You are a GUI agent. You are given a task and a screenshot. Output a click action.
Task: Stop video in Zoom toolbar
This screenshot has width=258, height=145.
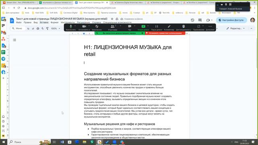tap(84, 27)
